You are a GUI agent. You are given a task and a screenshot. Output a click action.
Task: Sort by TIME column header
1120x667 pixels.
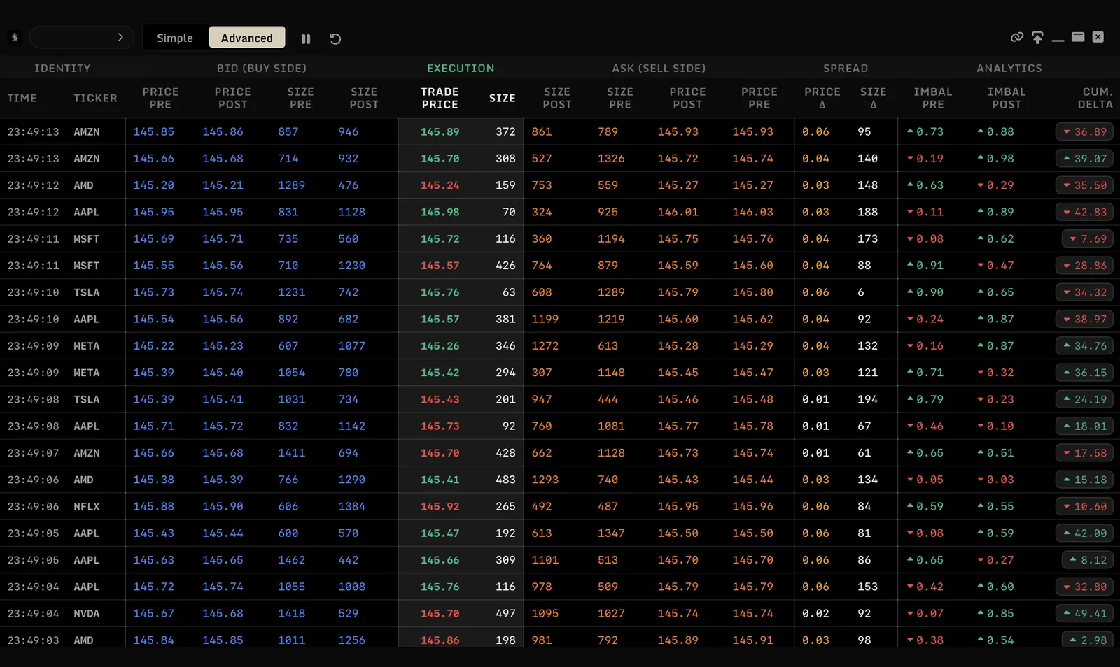tap(22, 98)
